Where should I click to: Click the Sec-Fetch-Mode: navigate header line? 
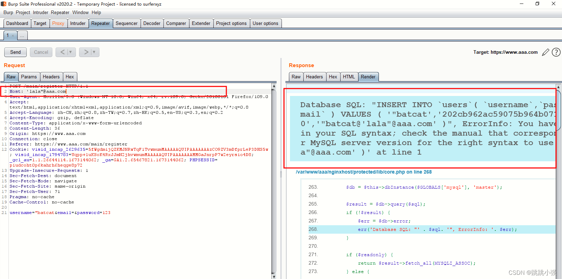tap(43, 181)
